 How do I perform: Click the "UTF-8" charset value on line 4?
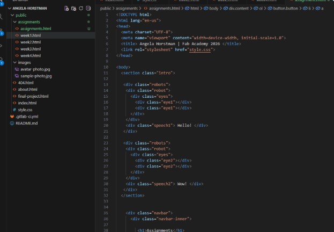tap(162, 32)
